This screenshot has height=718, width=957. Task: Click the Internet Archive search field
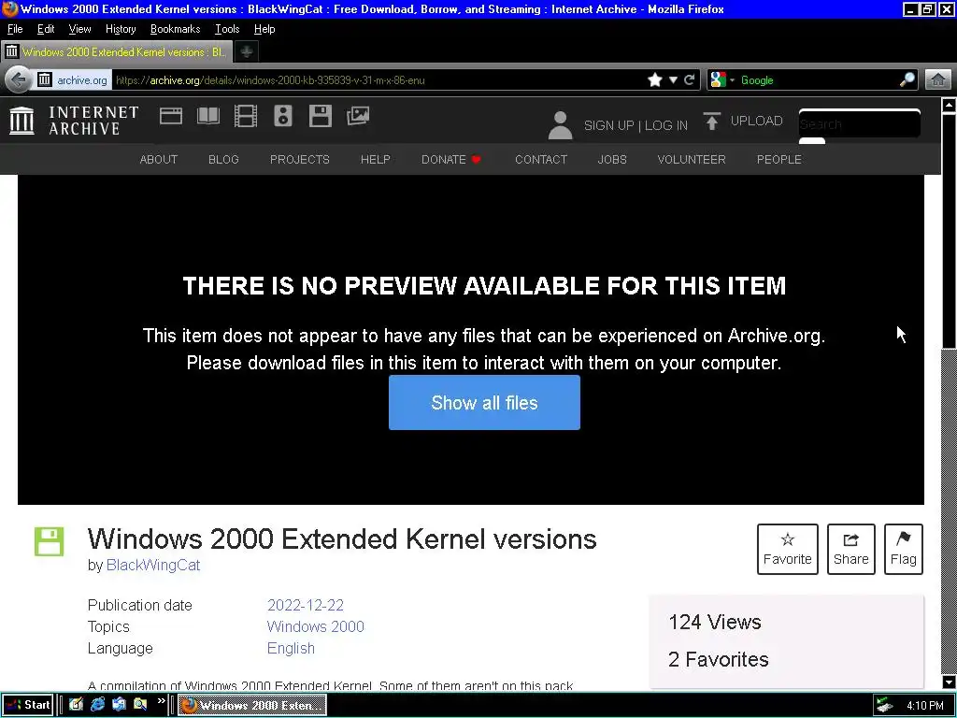click(860, 124)
